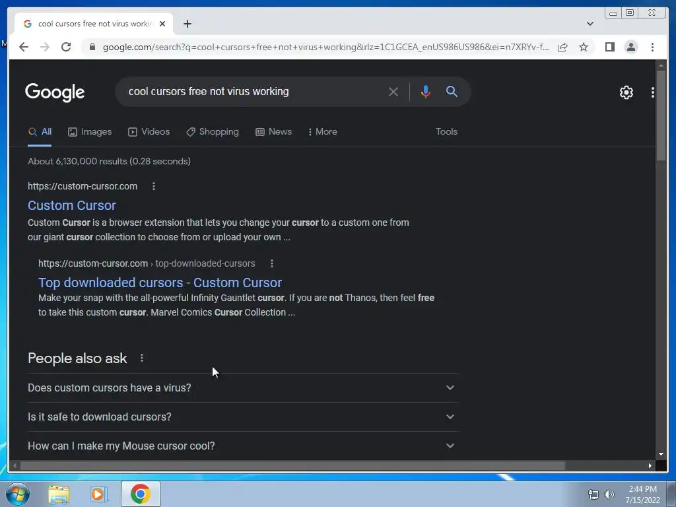This screenshot has width=676, height=507.
Task: Switch to News results tab
Action: [273, 132]
